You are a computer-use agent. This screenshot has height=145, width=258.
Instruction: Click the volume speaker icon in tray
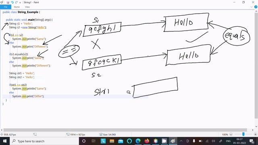[213, 141]
